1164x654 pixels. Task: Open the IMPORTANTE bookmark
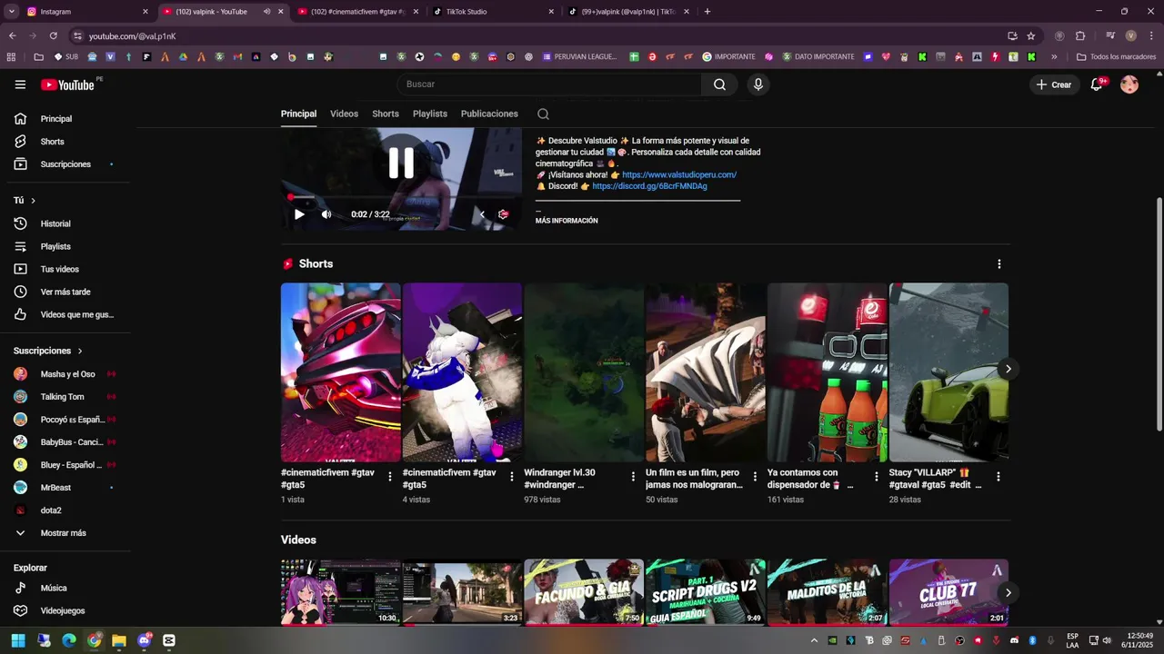click(728, 56)
